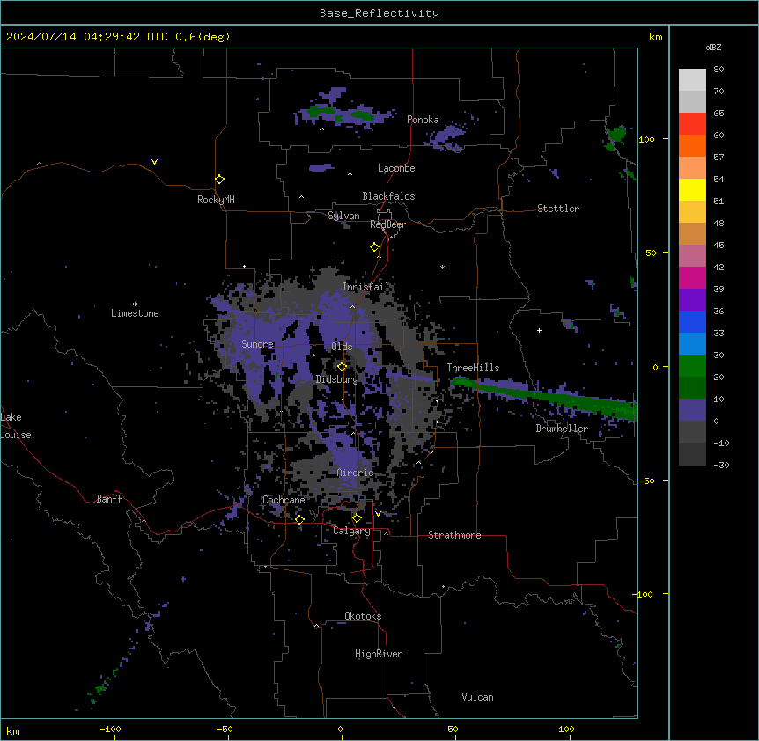Click the Cochrane city label
Image resolution: width=759 pixels, height=741 pixels.
(284, 500)
